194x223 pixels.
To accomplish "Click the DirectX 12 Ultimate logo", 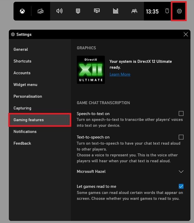I will pyautogui.click(x=91, y=70).
